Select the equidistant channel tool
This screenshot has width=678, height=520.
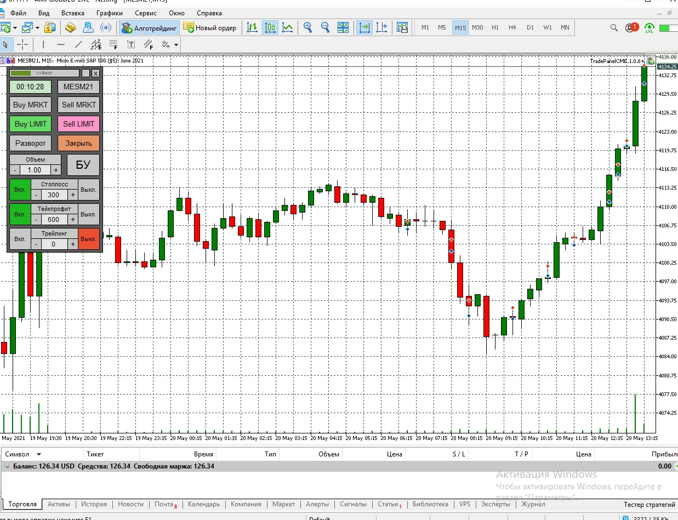[96, 44]
